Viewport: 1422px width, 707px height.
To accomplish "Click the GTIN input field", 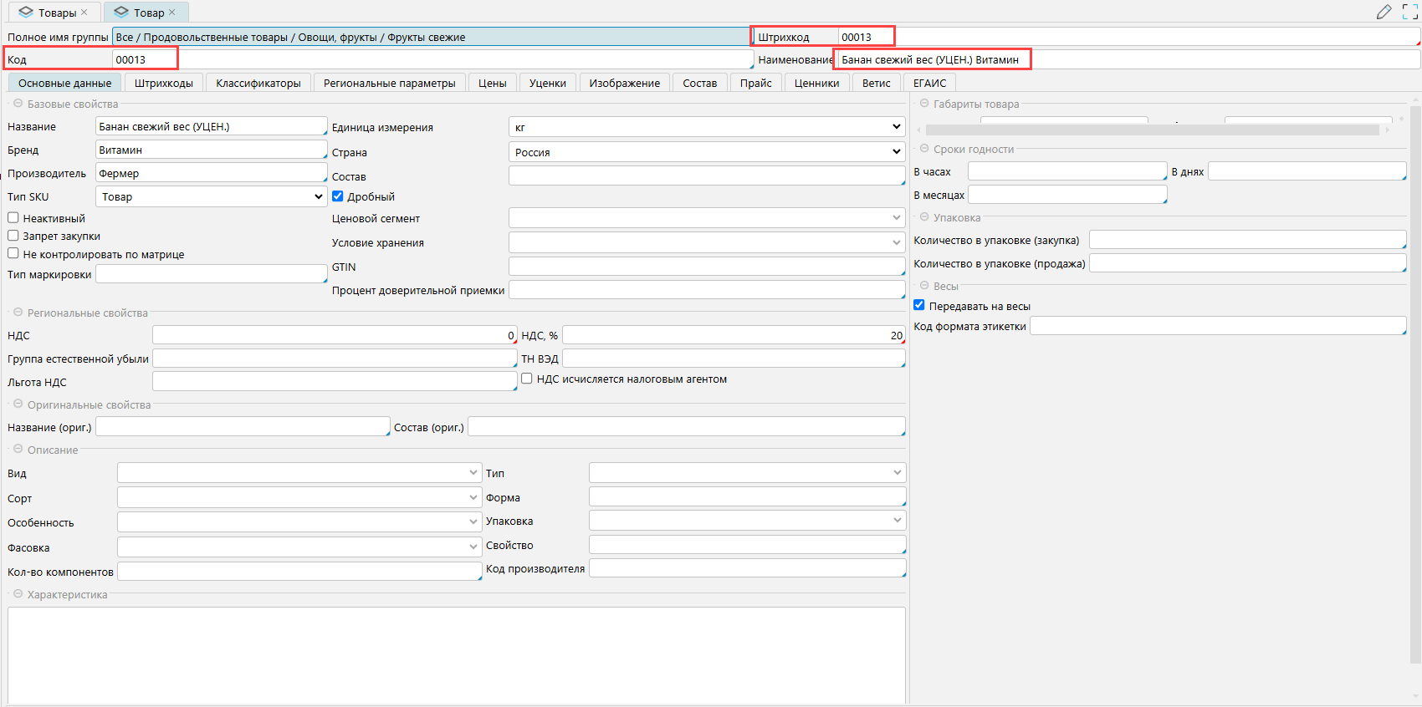I will pyautogui.click(x=706, y=267).
